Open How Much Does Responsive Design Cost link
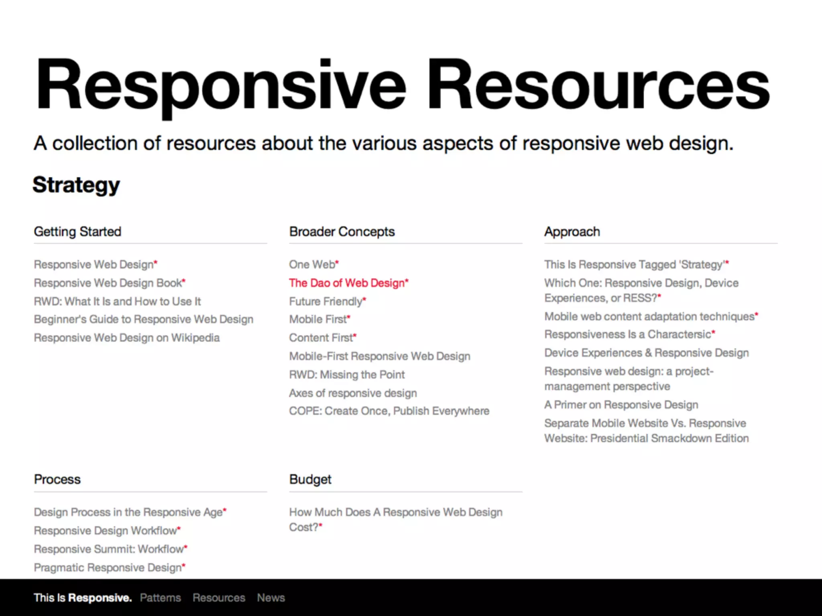 coord(395,513)
